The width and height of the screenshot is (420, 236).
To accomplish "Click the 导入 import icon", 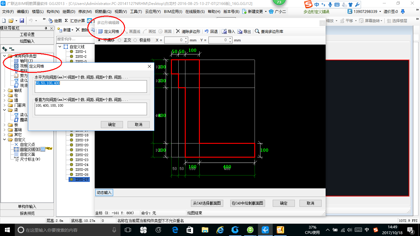I will (x=224, y=31).
